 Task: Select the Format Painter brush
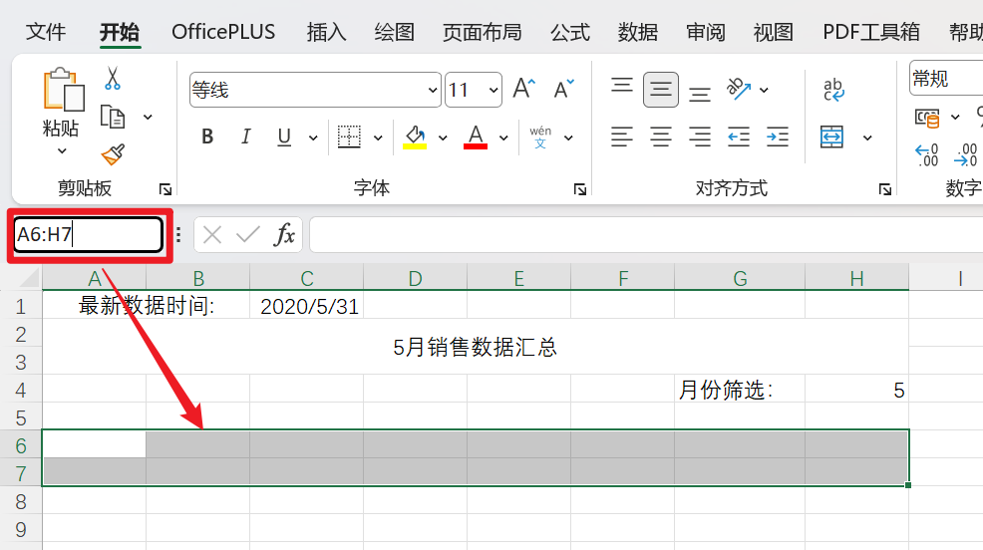click(113, 154)
